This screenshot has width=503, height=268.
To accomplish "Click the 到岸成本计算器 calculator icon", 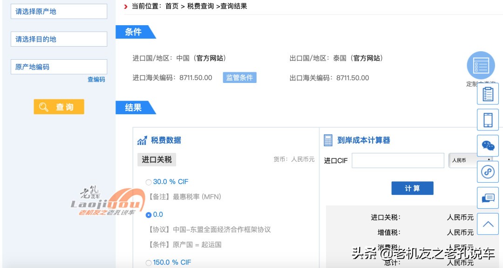I will pyautogui.click(x=328, y=140).
